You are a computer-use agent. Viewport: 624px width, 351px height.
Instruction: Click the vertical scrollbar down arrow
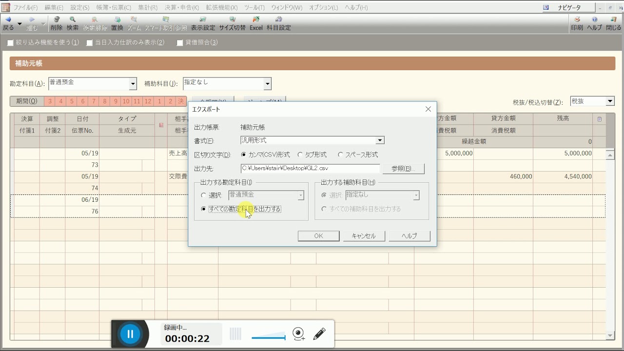(610, 335)
